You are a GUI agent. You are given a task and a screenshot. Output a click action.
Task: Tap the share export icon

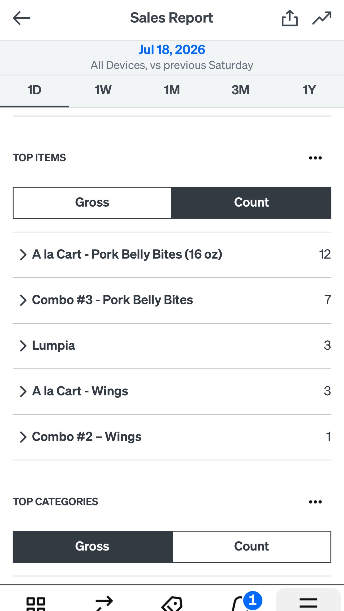pyautogui.click(x=290, y=18)
